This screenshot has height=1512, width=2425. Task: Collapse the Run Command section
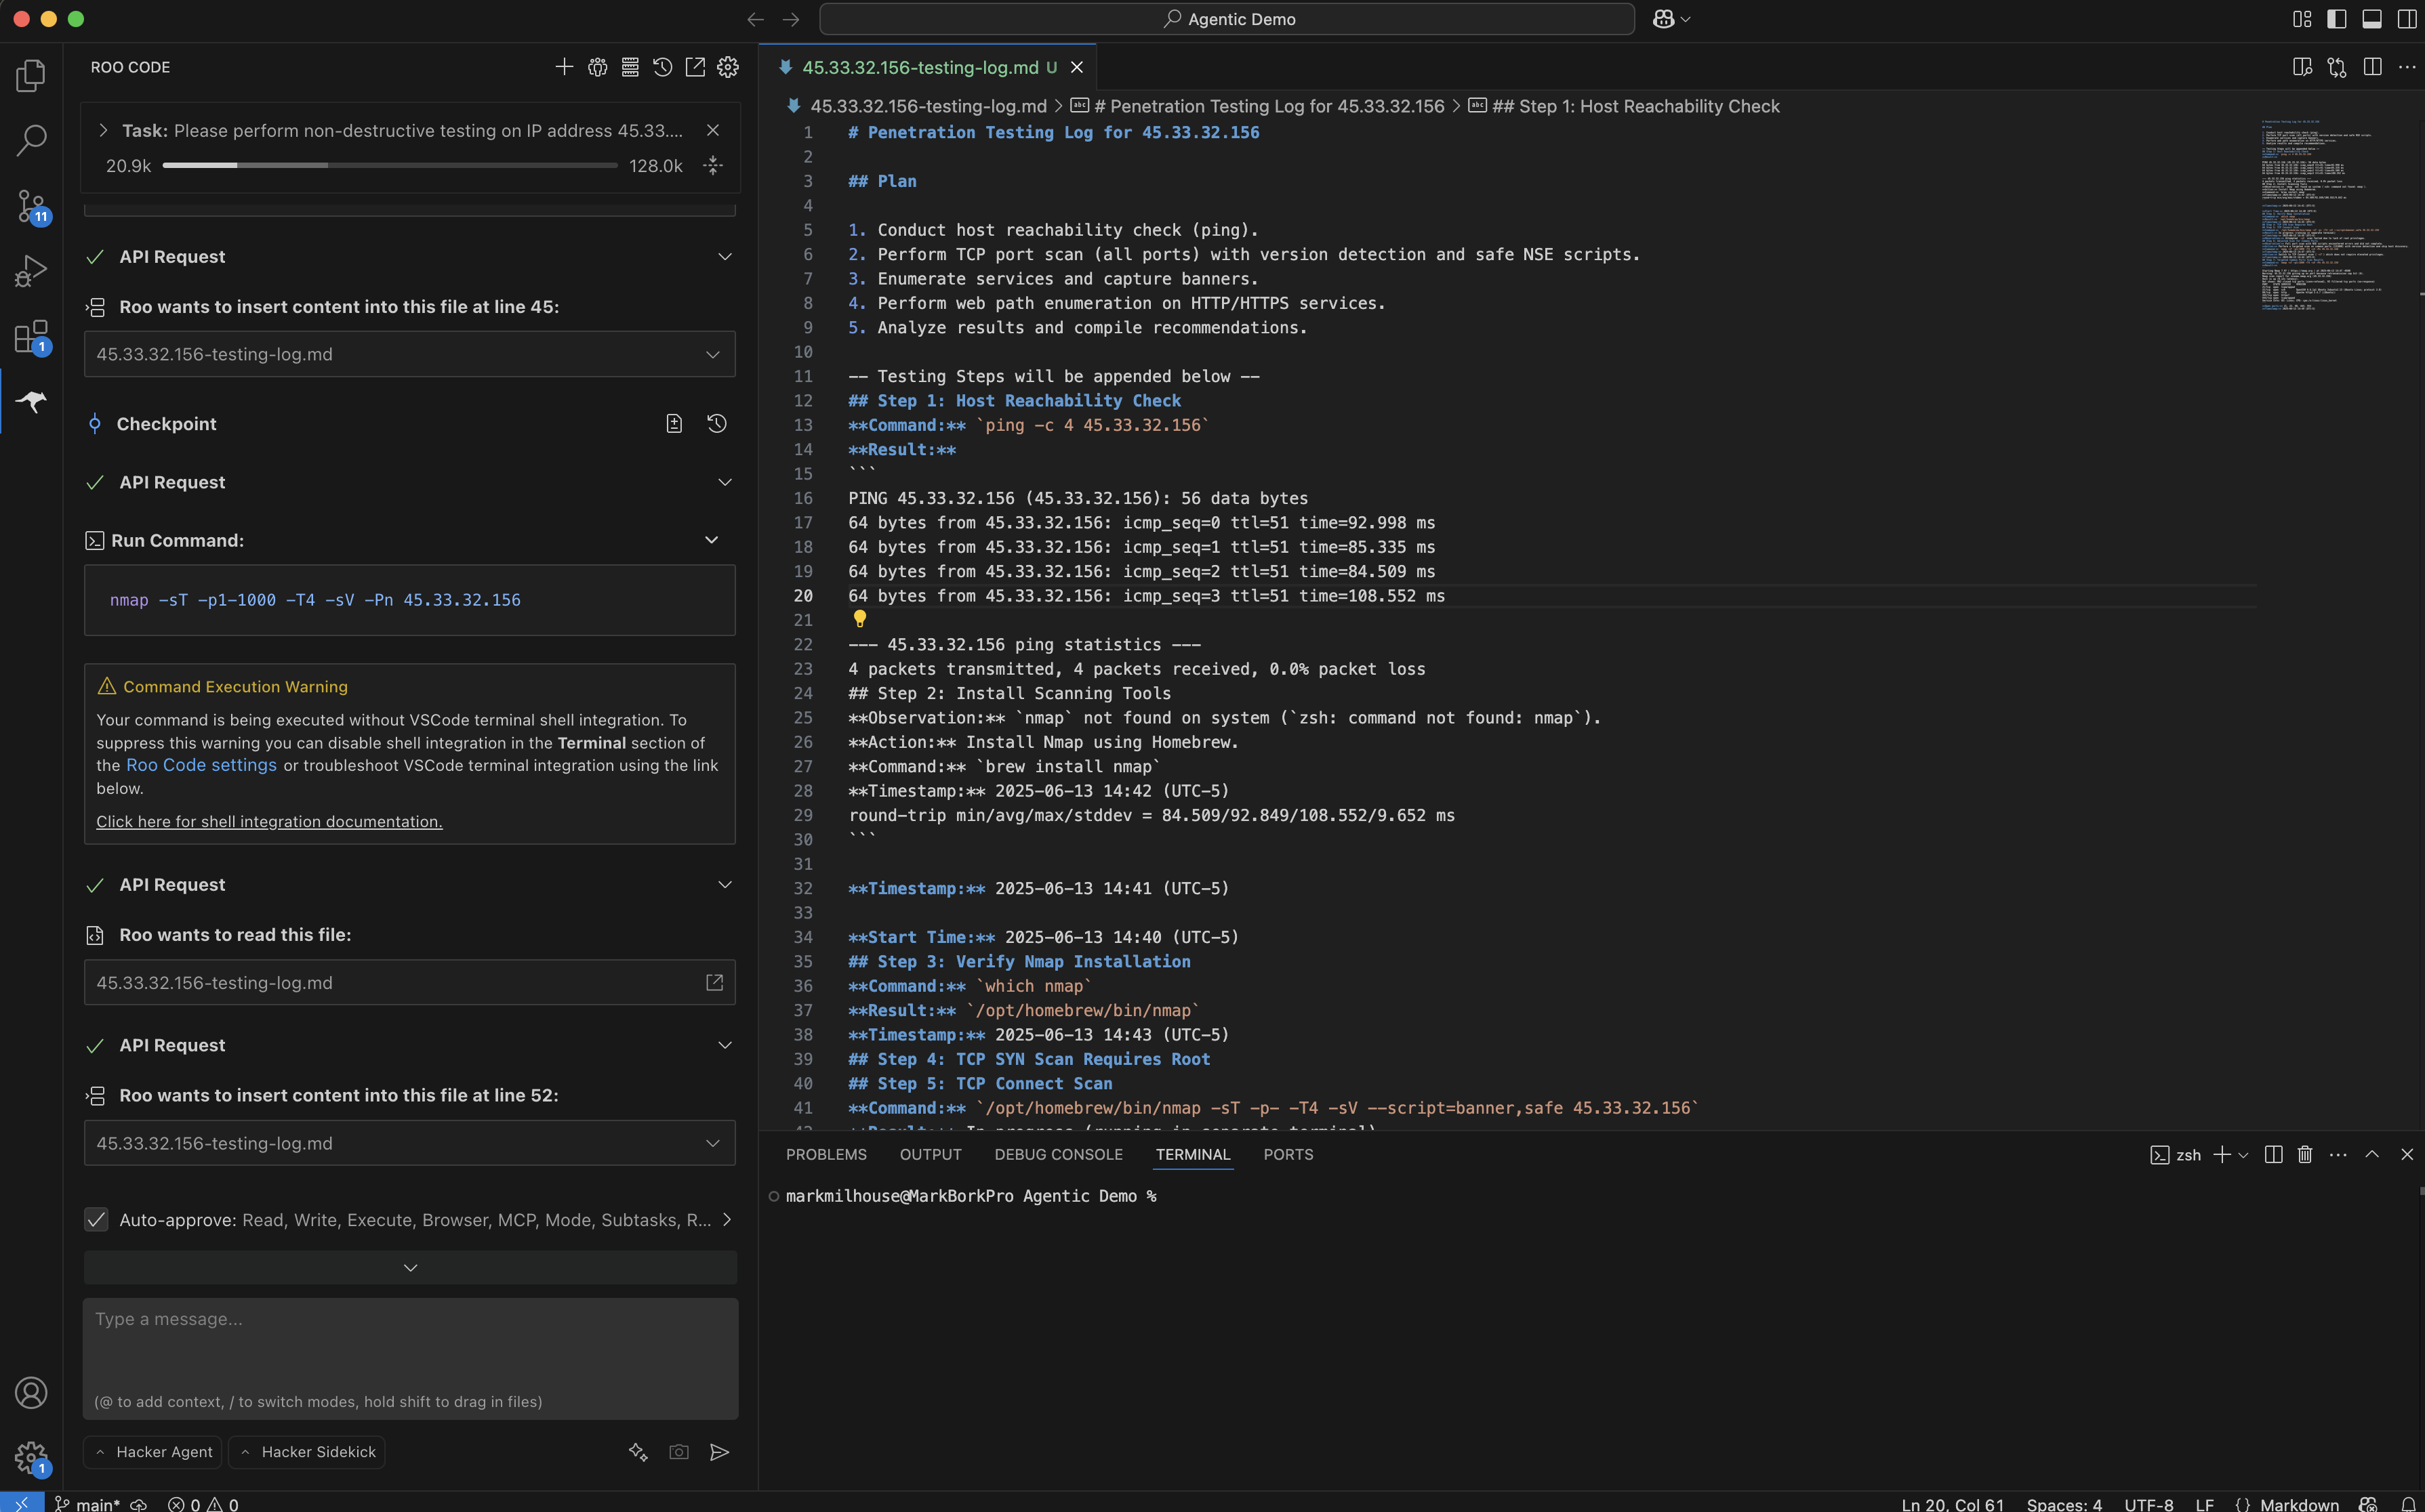coord(711,540)
